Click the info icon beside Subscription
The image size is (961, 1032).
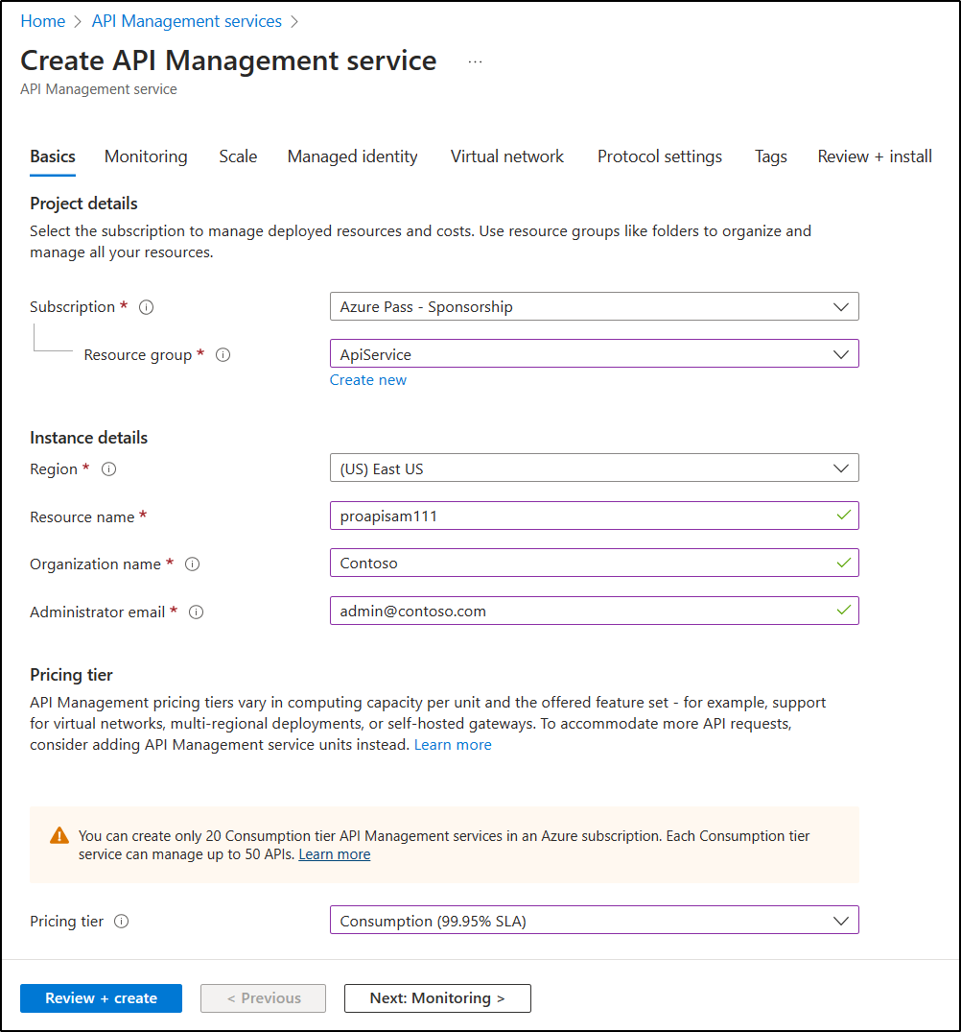146,306
